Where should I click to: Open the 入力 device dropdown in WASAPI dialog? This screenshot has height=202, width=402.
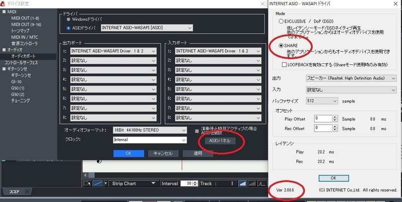point(351,90)
